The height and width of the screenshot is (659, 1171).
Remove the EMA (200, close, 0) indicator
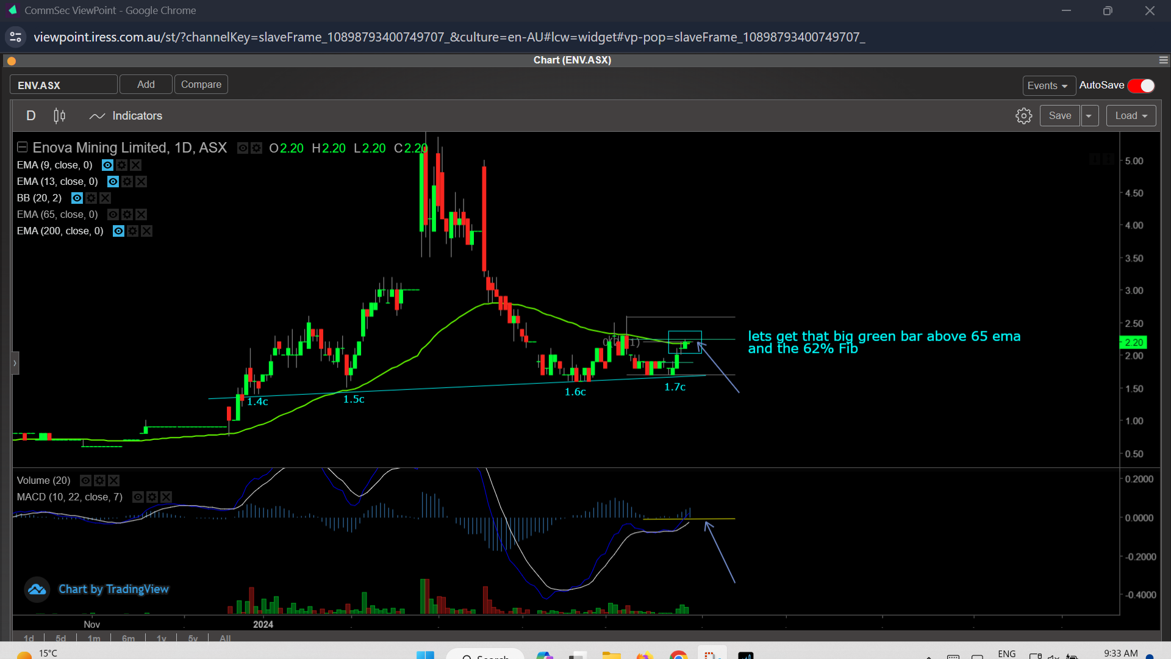point(146,231)
